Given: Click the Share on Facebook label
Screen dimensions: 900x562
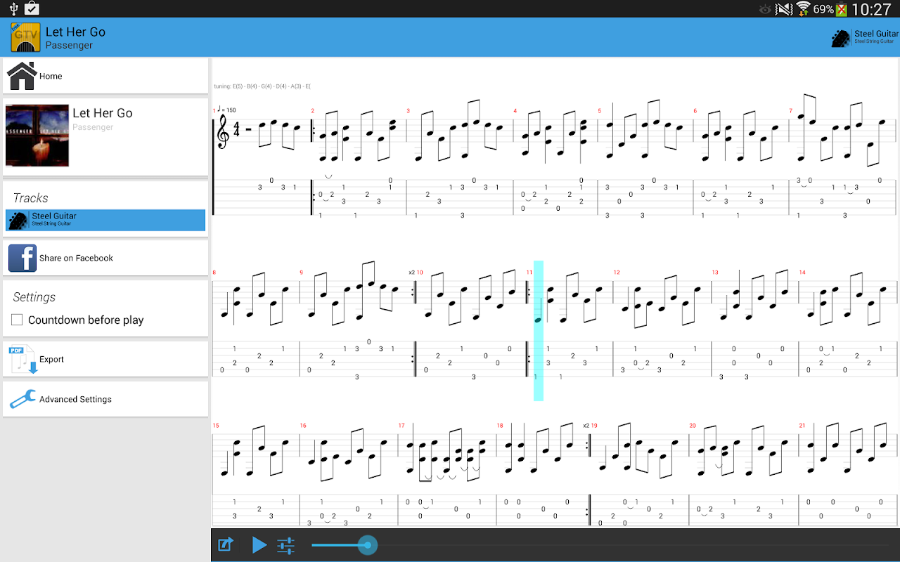Looking at the screenshot, I should pyautogui.click(x=76, y=258).
